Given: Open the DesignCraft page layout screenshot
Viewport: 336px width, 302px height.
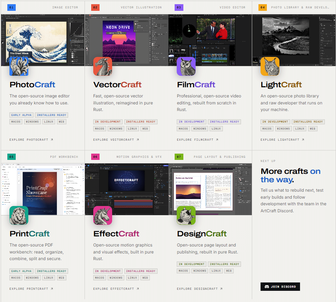Looking at the screenshot, I should 210,189.
